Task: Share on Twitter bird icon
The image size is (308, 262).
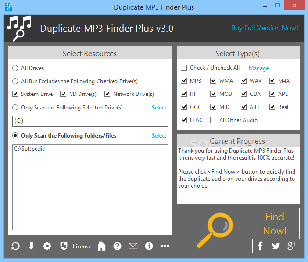Action: [x=276, y=246]
